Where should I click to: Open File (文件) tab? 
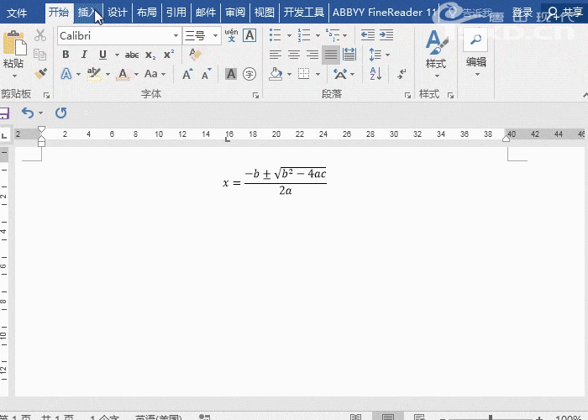pos(17,13)
